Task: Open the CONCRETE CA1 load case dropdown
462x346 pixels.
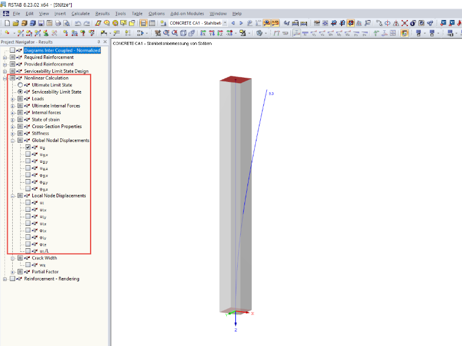Action: point(225,23)
